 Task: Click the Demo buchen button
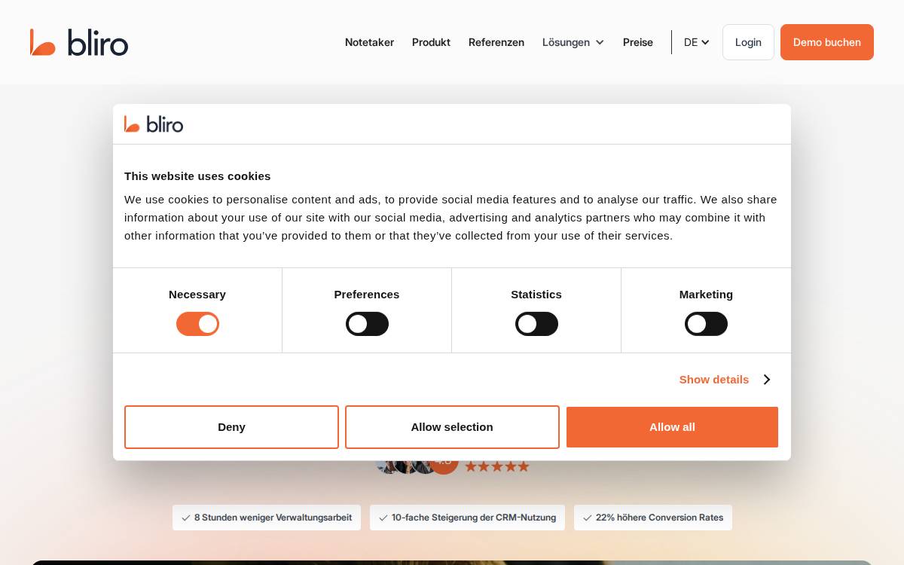click(x=827, y=42)
